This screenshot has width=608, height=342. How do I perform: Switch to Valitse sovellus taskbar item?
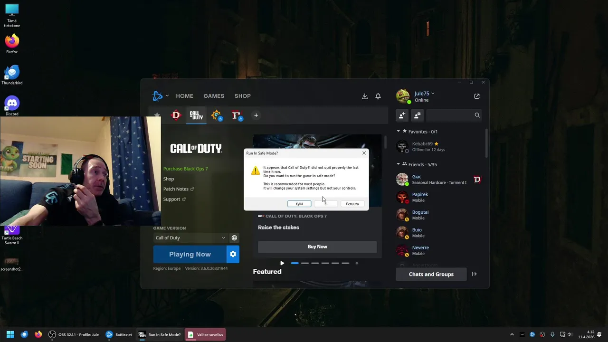[205, 334]
